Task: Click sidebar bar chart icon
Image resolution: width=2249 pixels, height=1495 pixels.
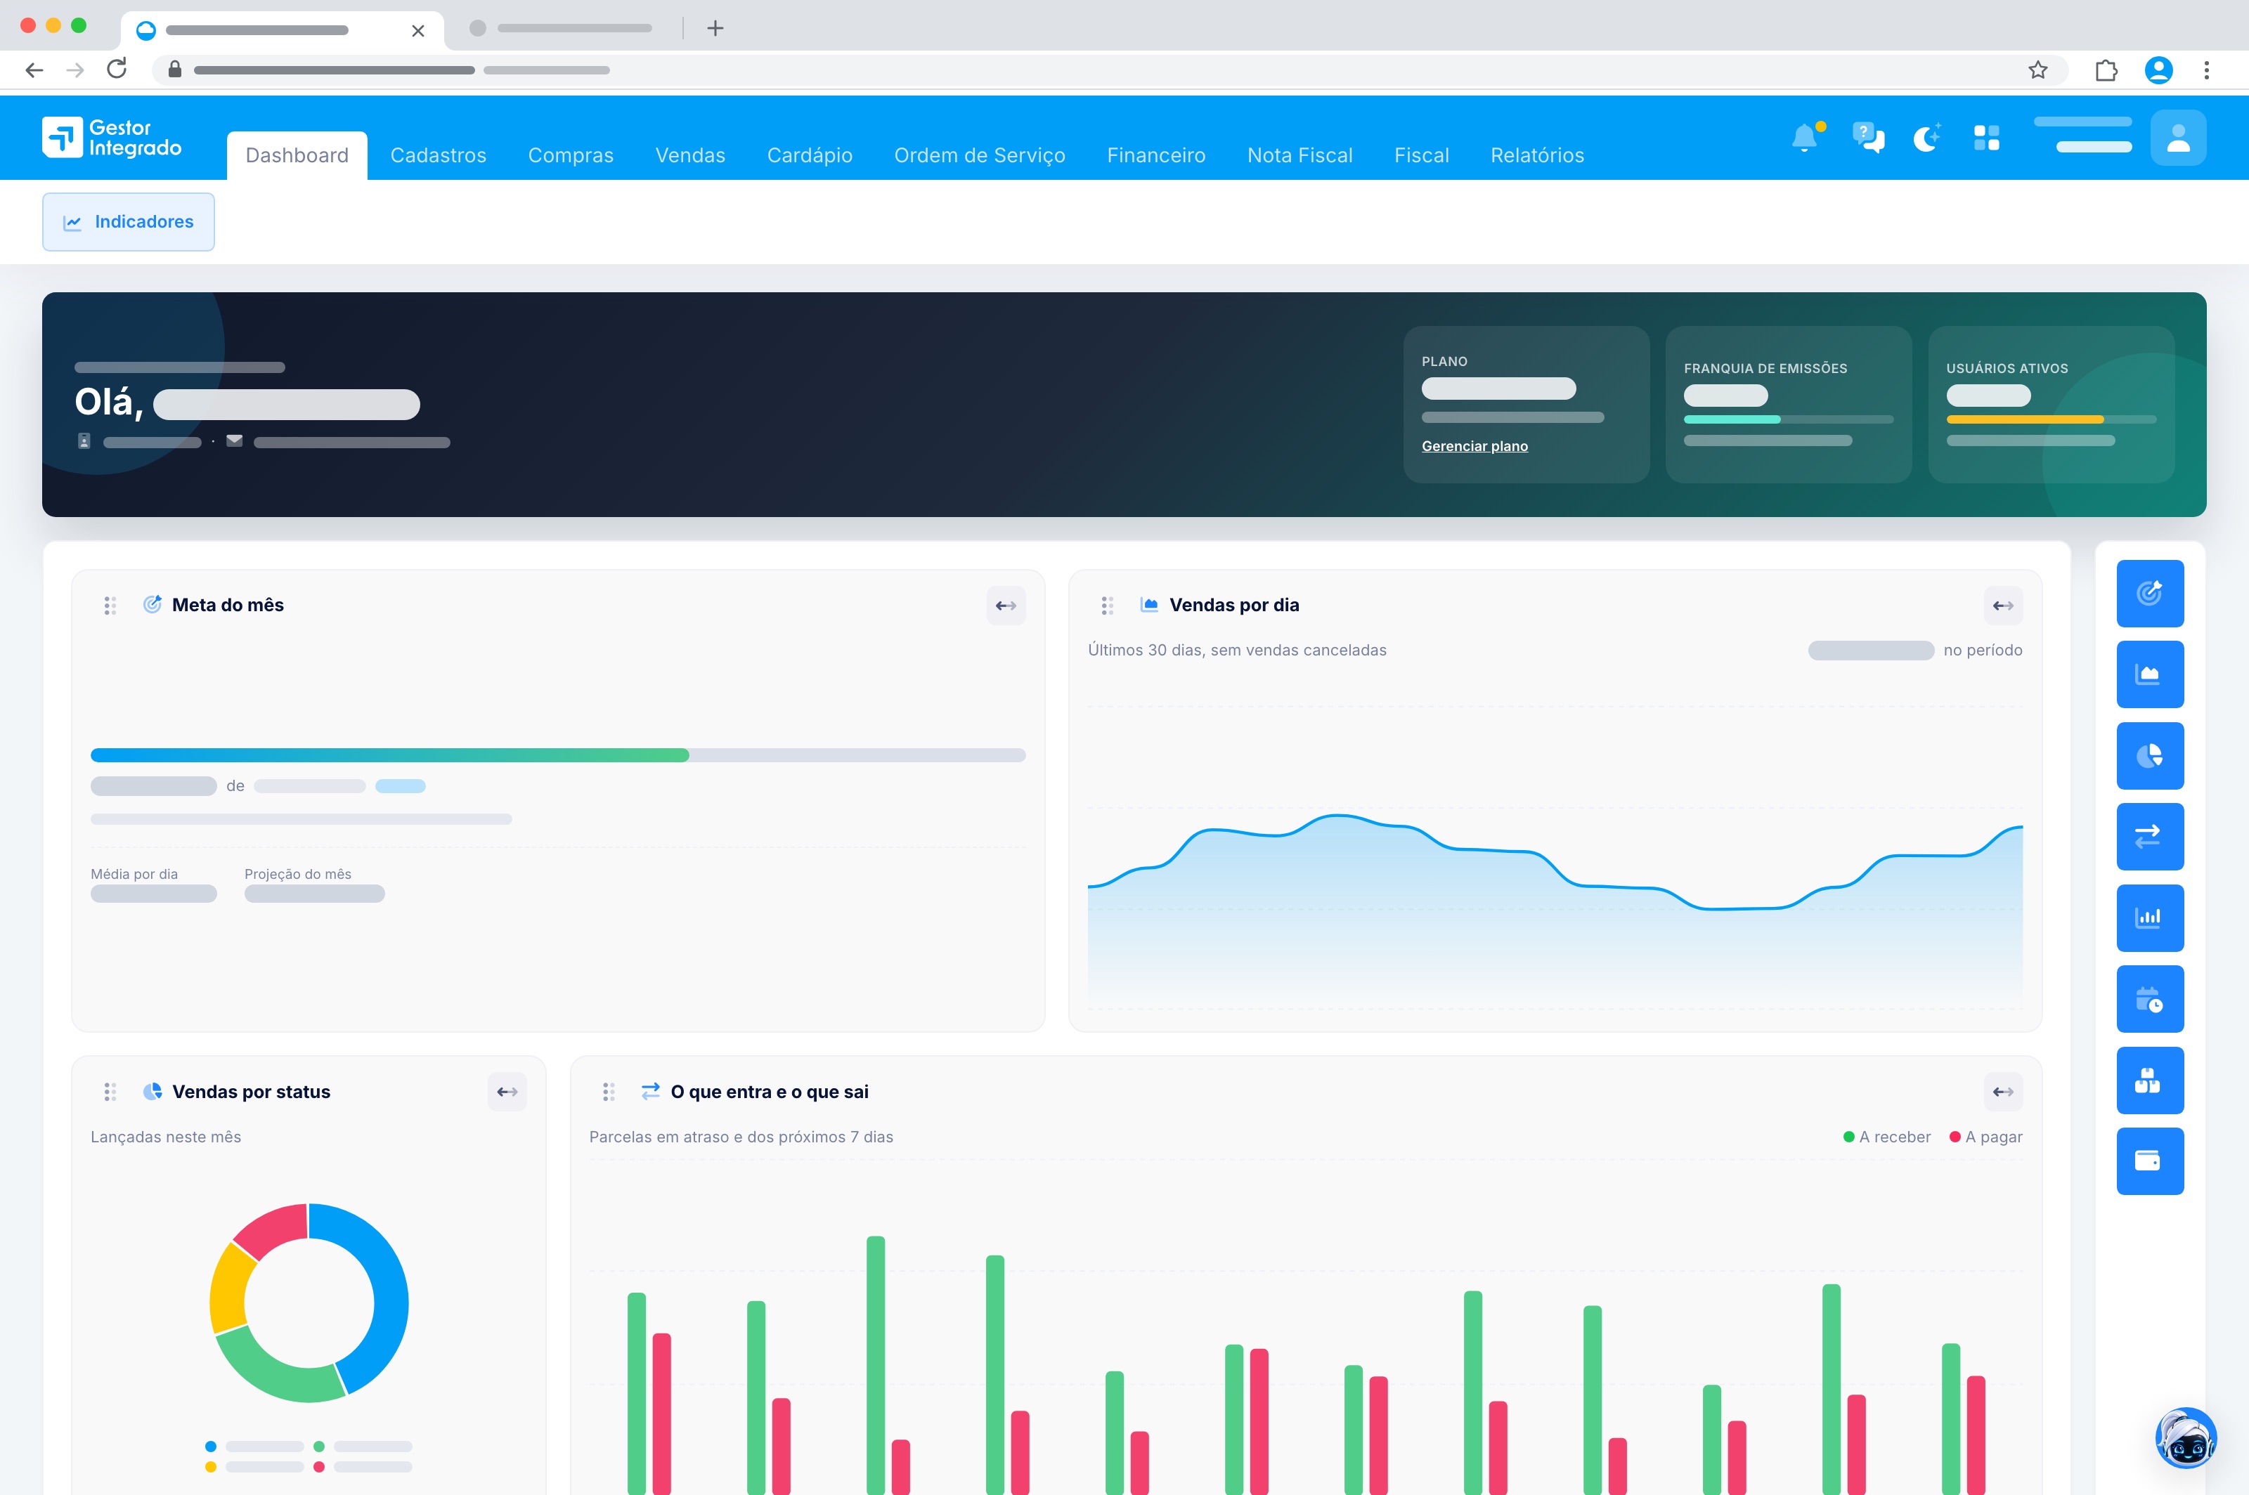Action: pos(2149,918)
